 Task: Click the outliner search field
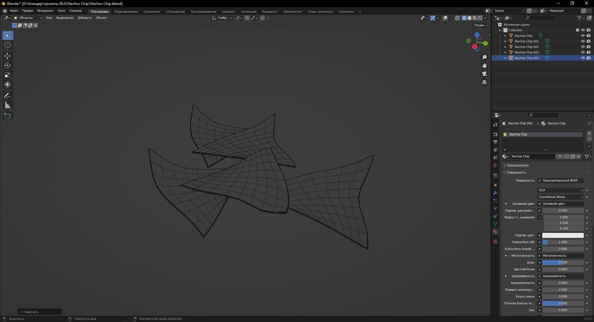540,18
